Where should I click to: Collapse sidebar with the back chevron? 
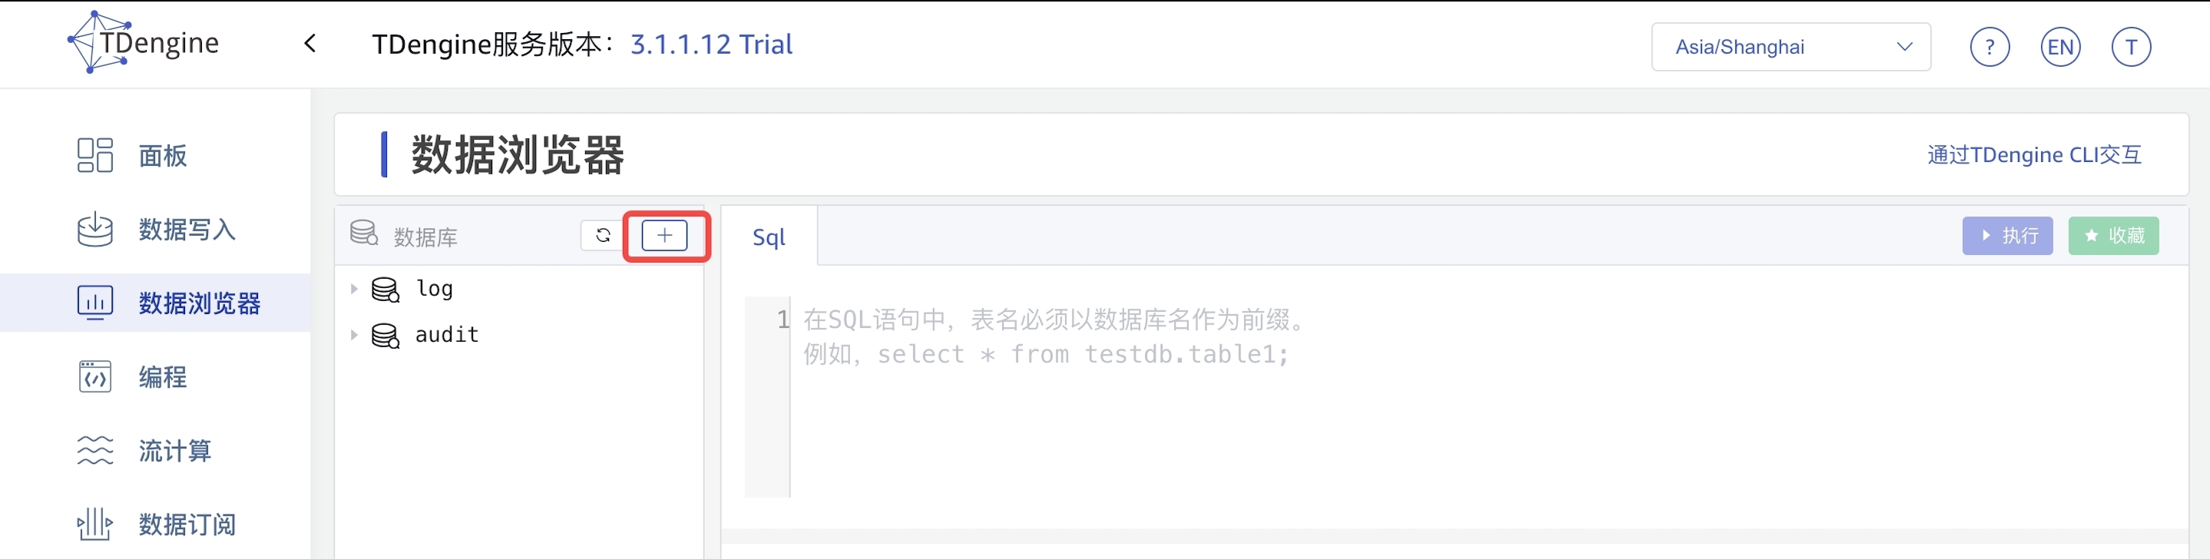[x=310, y=44]
